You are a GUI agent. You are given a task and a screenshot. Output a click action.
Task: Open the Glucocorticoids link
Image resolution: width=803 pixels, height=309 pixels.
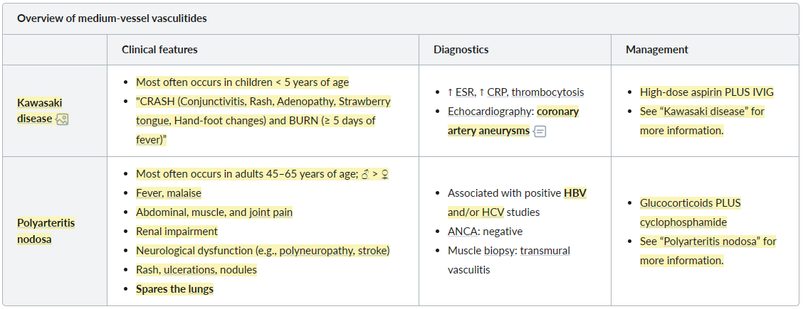coord(676,202)
